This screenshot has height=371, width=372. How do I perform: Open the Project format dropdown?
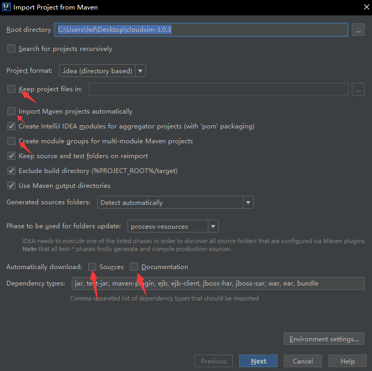coord(103,71)
